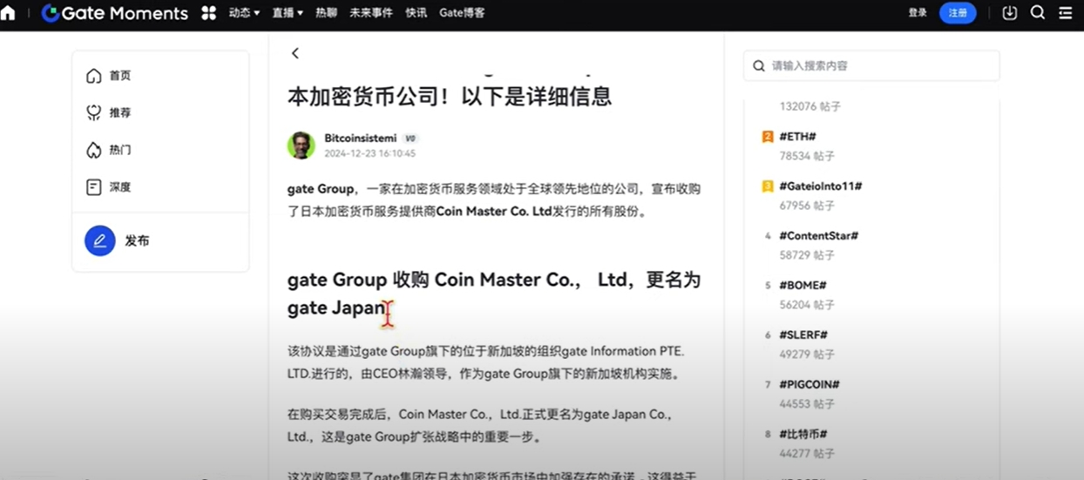Open the hamburger menu icon
The height and width of the screenshot is (480, 1084).
(x=1066, y=13)
